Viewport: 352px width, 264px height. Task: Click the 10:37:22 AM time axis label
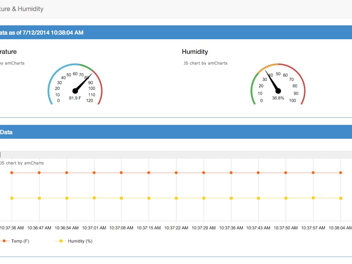(x=176, y=228)
